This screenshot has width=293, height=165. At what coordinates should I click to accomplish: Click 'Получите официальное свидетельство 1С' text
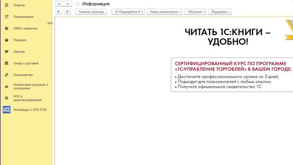pos(220,87)
